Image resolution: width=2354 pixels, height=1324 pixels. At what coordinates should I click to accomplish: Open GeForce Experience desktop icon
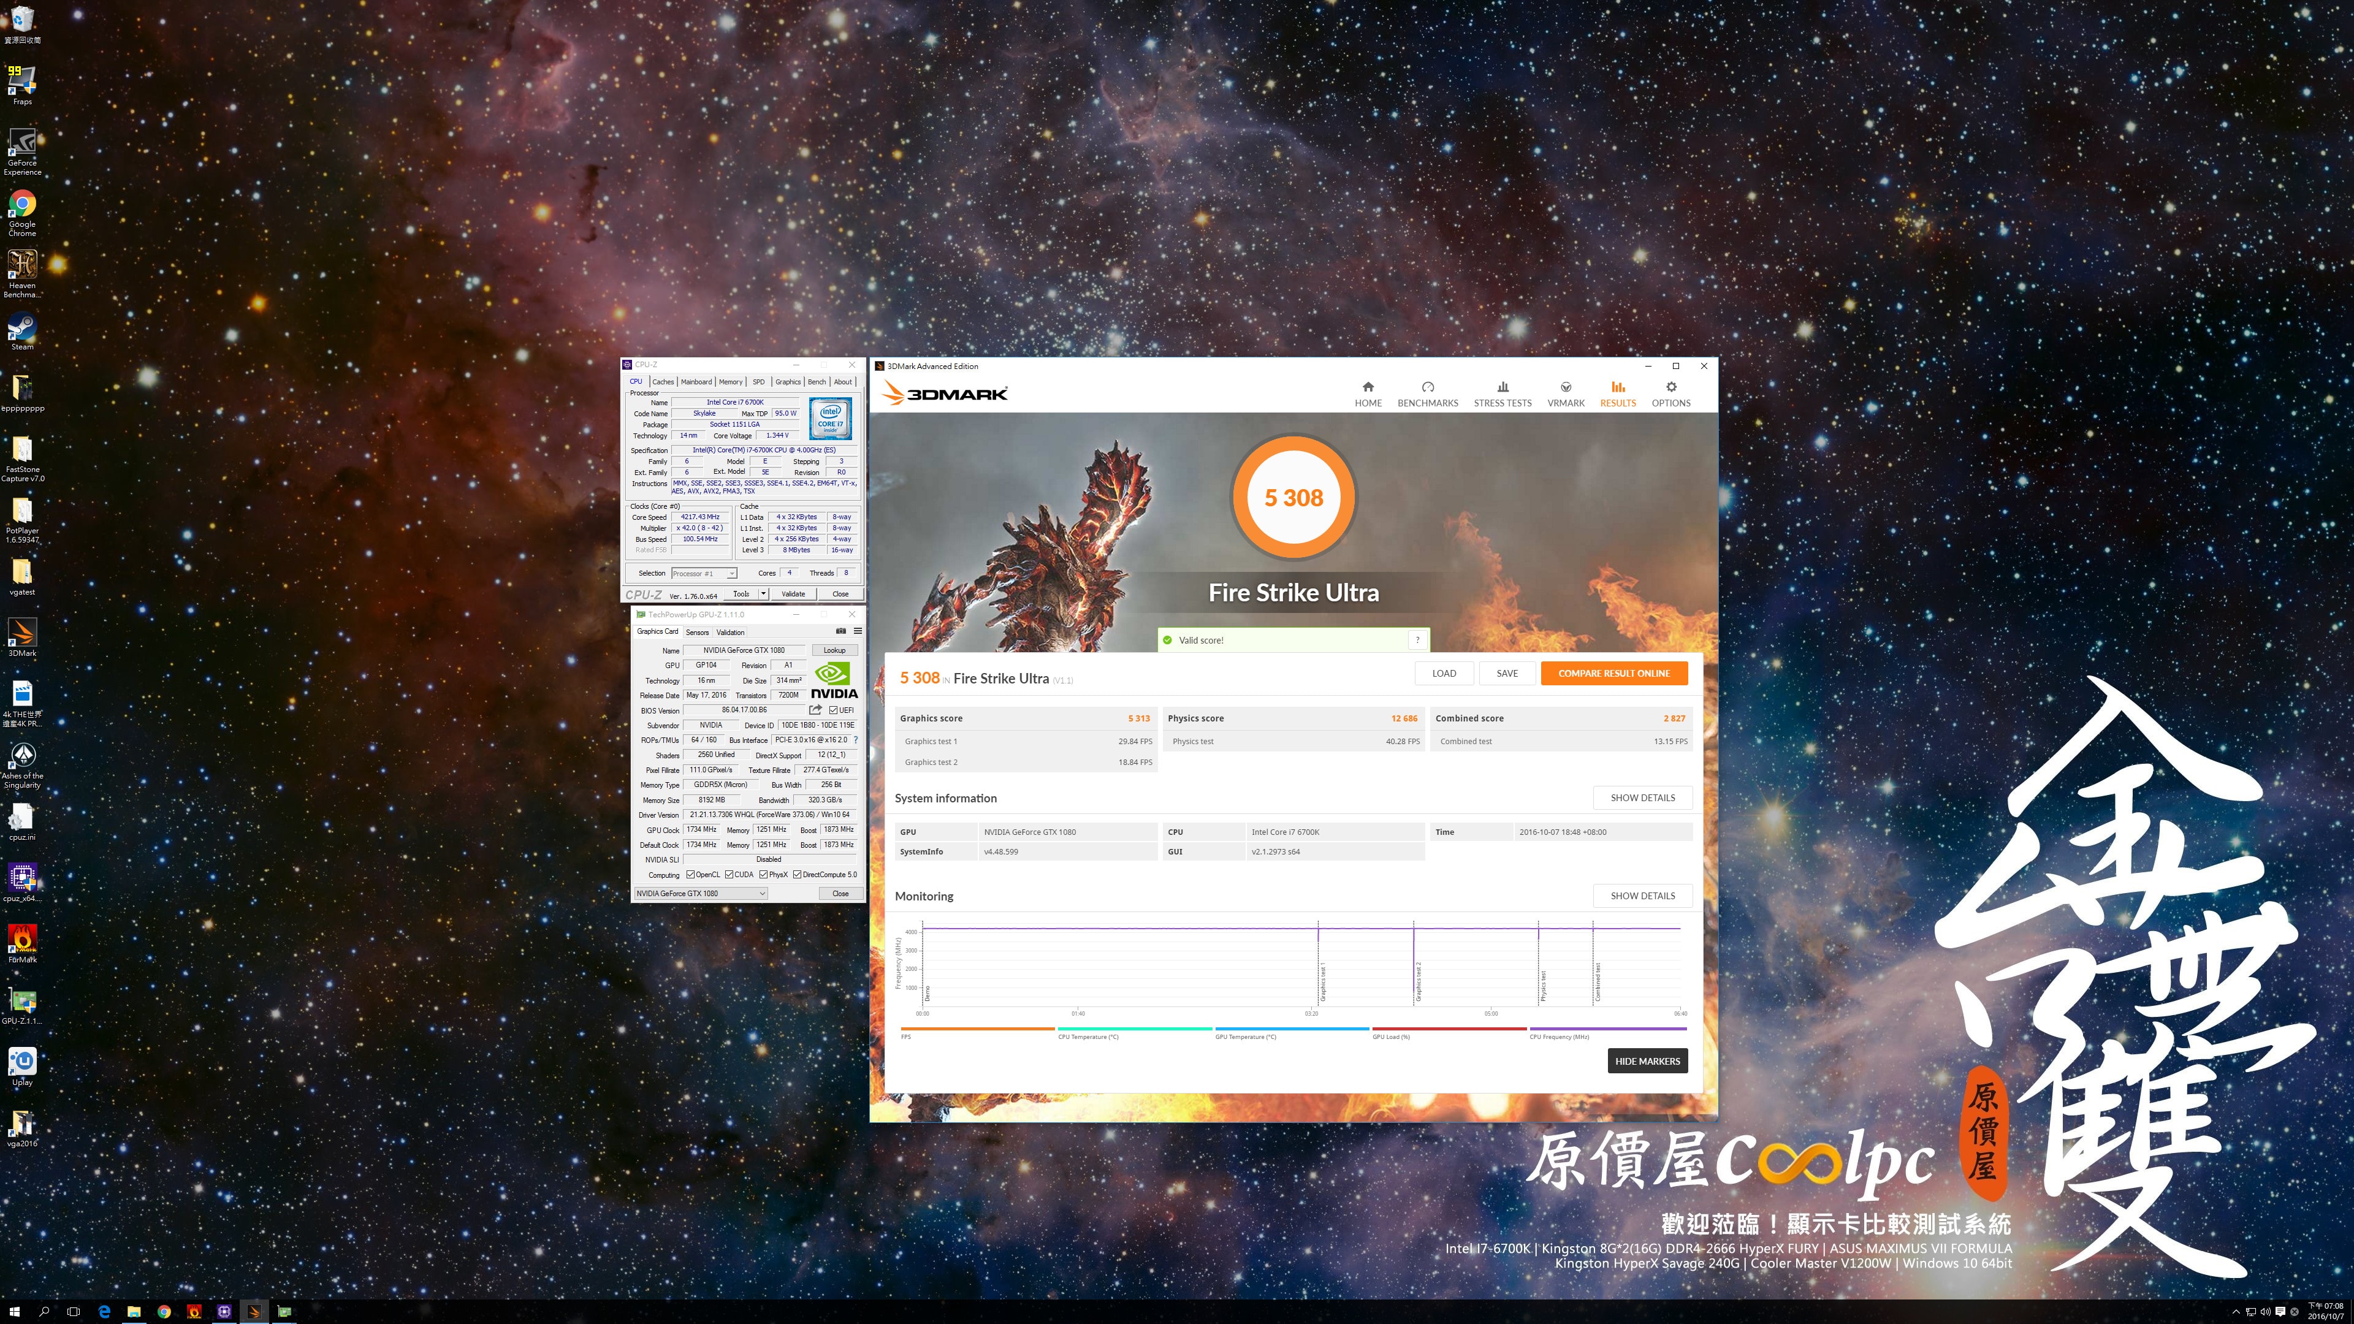click(22, 151)
